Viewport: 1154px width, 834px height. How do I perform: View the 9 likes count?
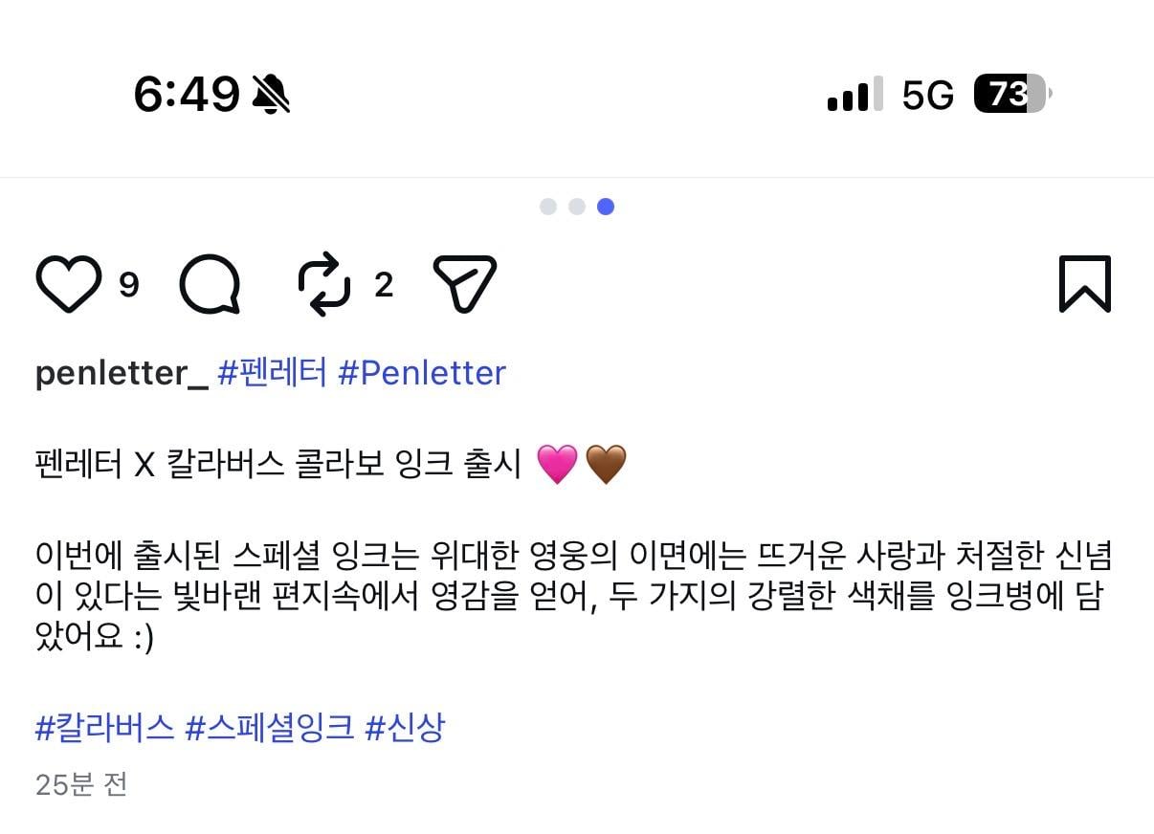coord(129,285)
